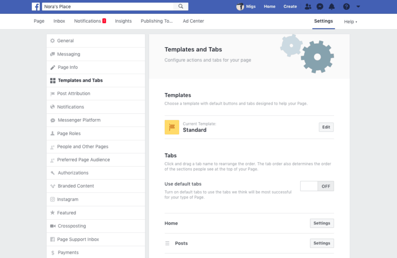The image size is (397, 258).
Task: Click the search magnifier icon
Action: tap(181, 6)
